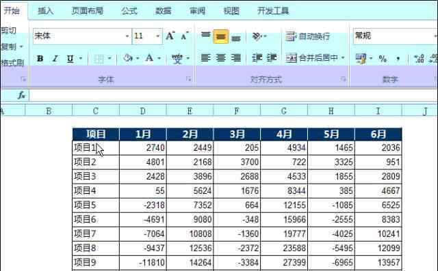Click the Top Align icon
This screenshot has height=271, width=438.
coord(206,35)
